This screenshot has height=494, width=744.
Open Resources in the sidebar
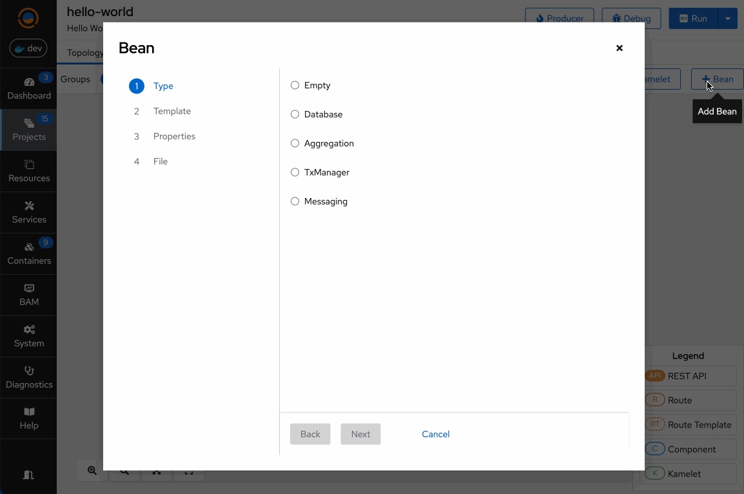click(x=28, y=172)
